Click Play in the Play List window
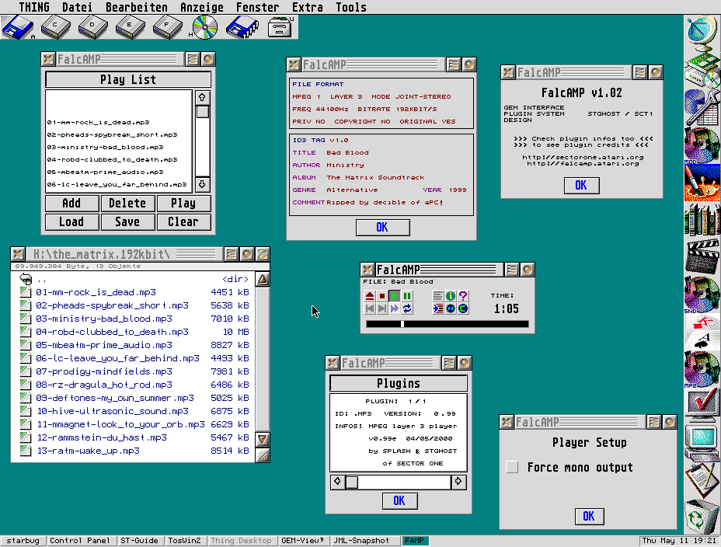Viewport: 721px width, 547px height. [183, 203]
